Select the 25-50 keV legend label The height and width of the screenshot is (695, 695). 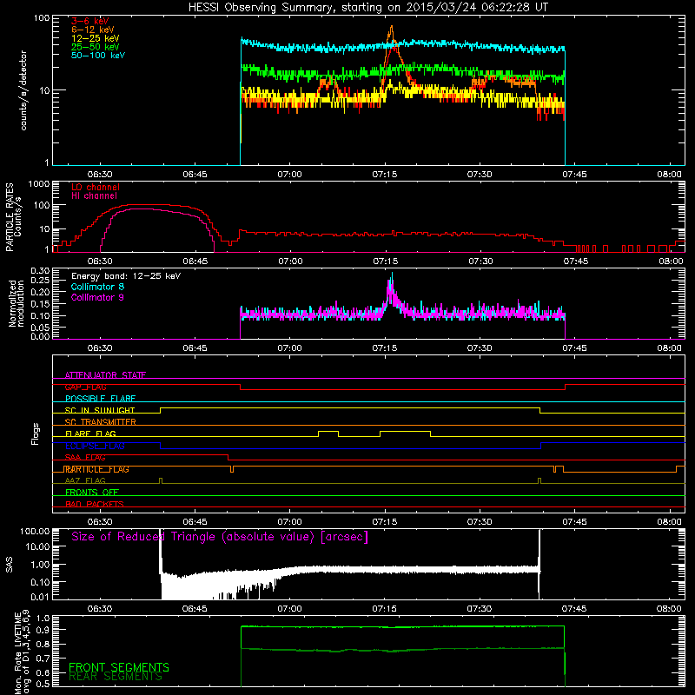(x=95, y=47)
